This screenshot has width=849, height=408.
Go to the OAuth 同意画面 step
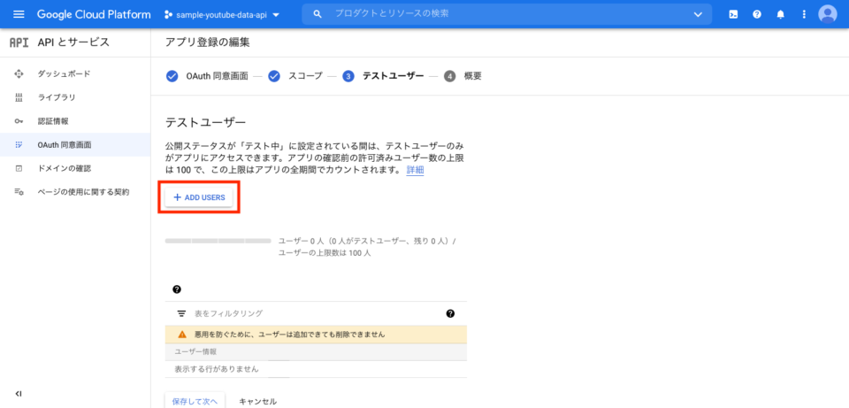(207, 76)
